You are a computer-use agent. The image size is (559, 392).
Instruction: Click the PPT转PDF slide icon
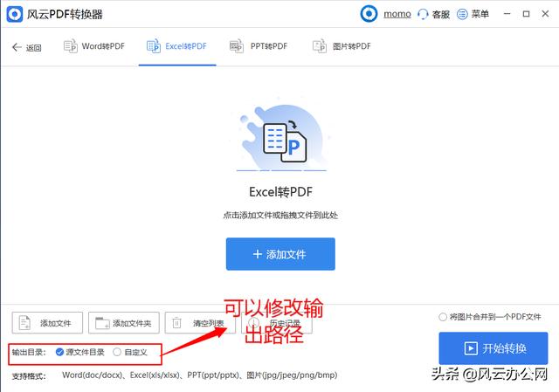coord(237,46)
